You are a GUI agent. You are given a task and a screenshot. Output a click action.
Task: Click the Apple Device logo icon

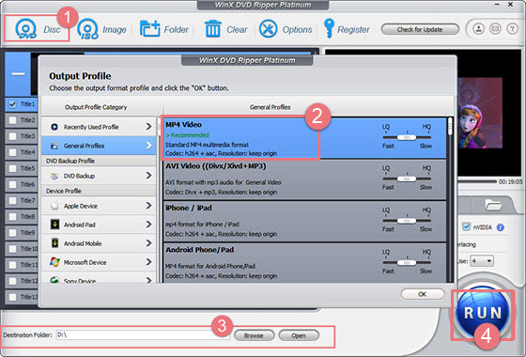[x=54, y=206]
